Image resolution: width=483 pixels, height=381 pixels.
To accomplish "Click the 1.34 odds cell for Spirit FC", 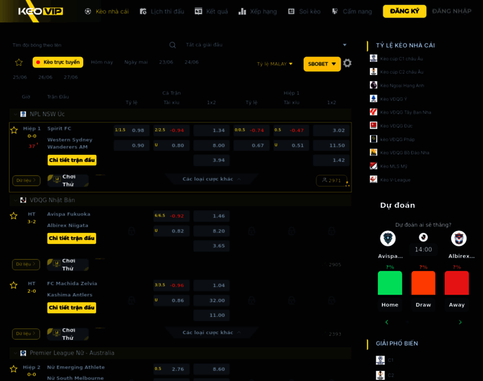I will 212,130.
